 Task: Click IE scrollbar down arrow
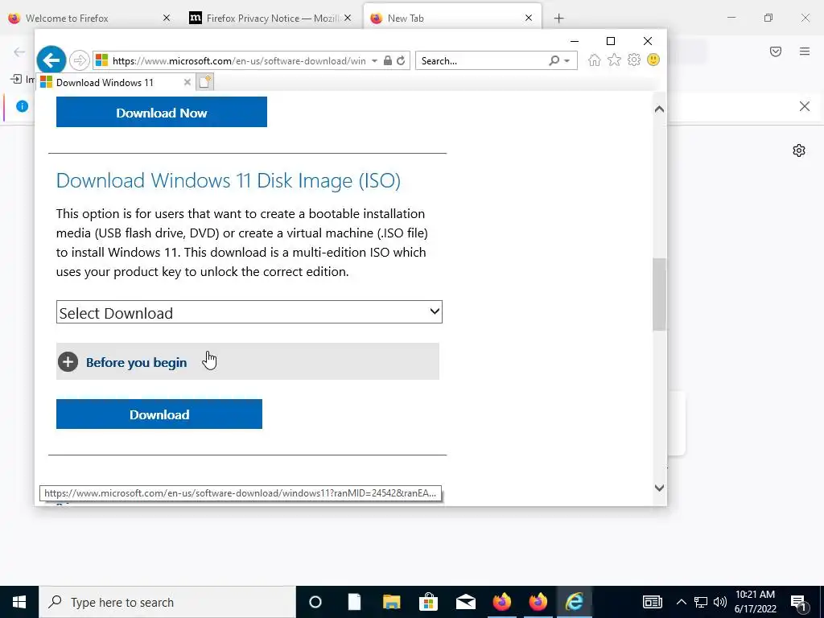[659, 488]
